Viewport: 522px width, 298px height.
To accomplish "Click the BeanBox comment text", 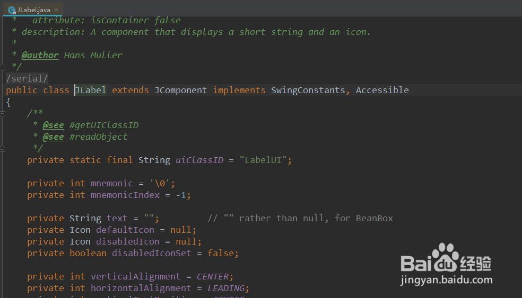I will click(375, 218).
